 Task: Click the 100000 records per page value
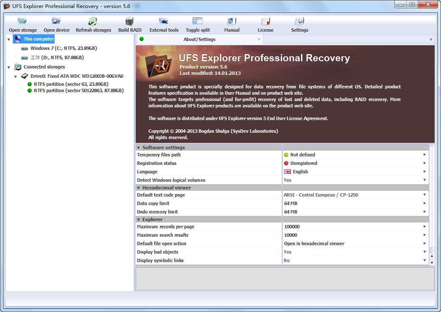(292, 227)
